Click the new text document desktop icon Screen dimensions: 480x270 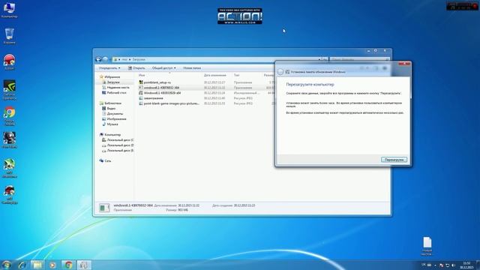point(427,246)
